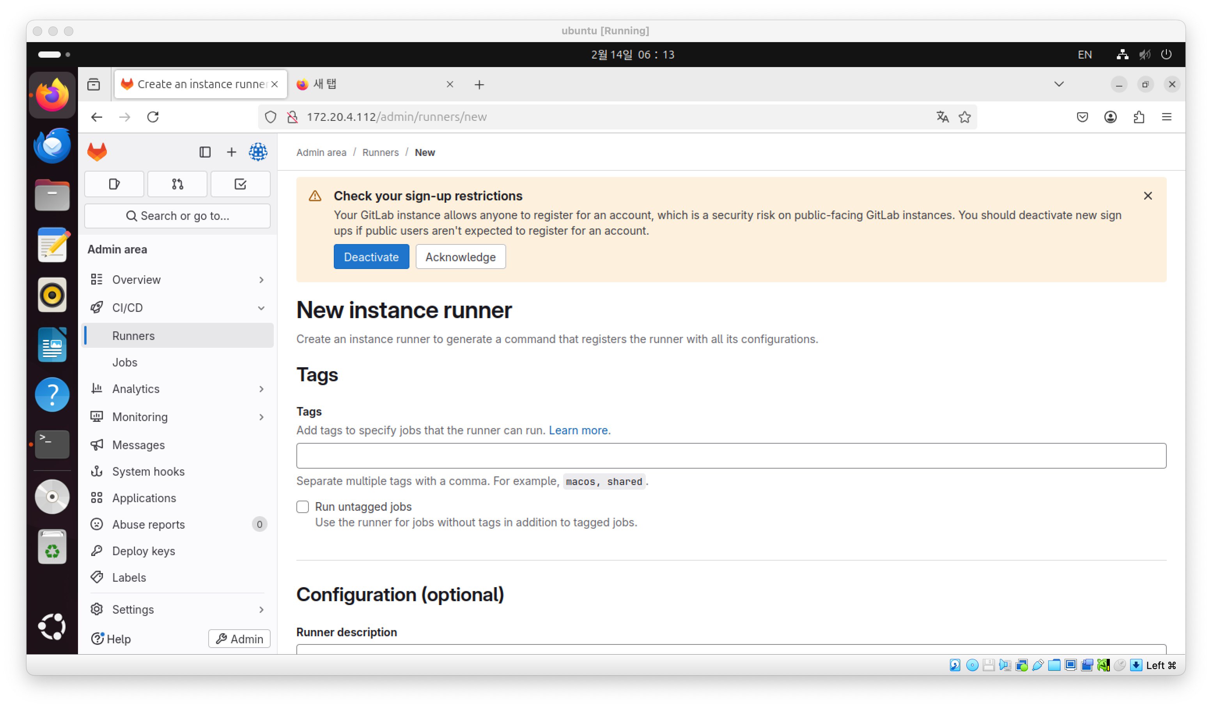This screenshot has height=708, width=1212.
Task: Open a new browser tab
Action: (x=479, y=85)
